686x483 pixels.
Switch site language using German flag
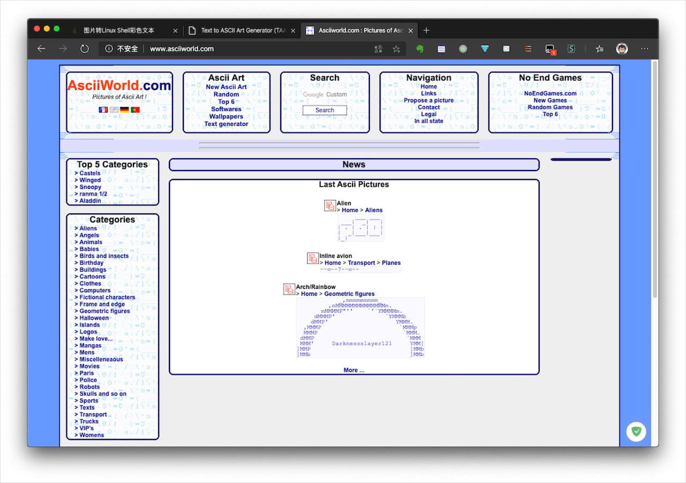(x=124, y=109)
